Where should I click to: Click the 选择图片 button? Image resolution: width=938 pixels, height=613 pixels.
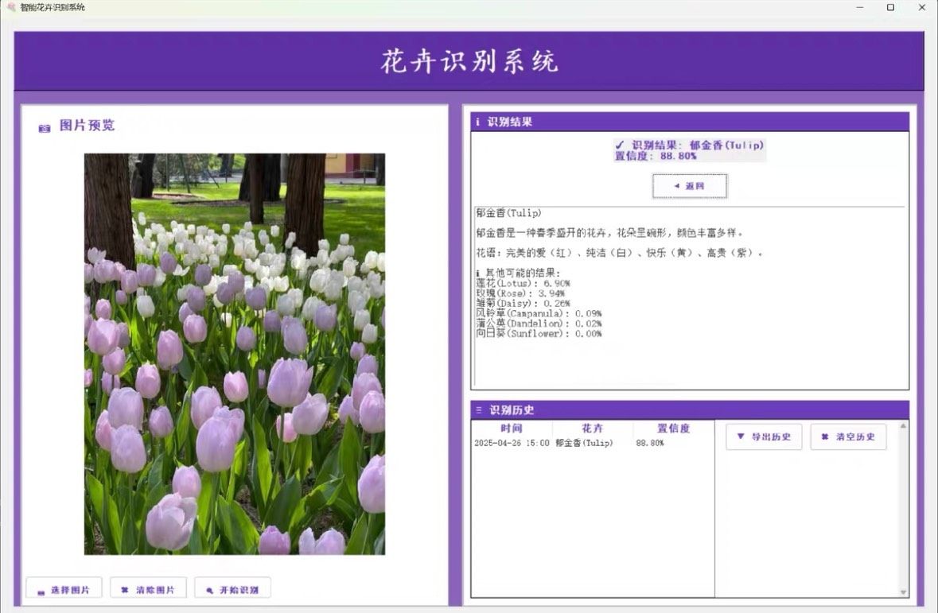coord(64,588)
